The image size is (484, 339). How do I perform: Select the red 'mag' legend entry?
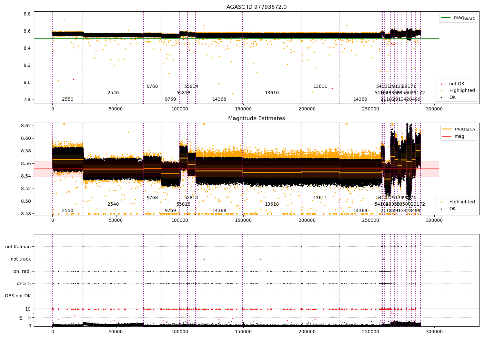click(453, 137)
